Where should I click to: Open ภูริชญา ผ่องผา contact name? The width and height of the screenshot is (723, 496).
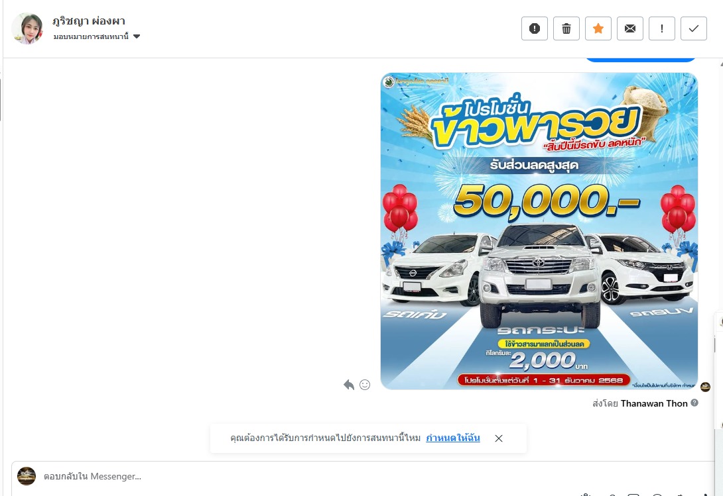88,21
